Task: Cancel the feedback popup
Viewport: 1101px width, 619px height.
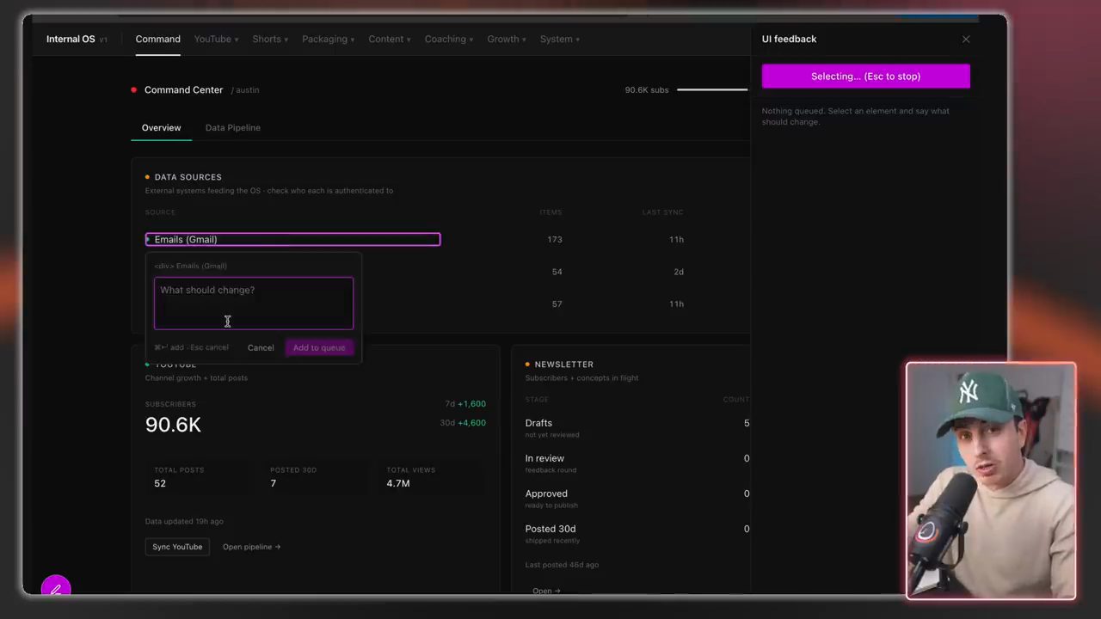Action: [261, 348]
